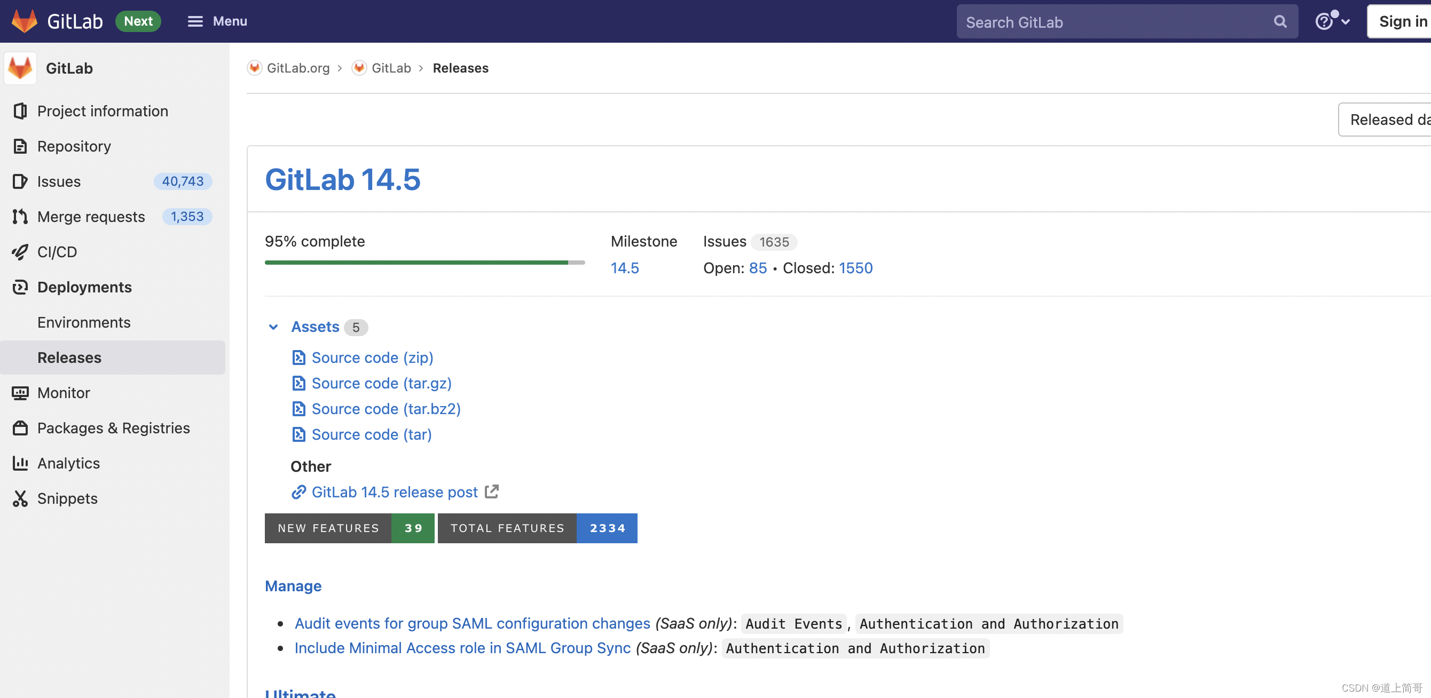Open the hamburger Menu dropdown

(x=217, y=21)
